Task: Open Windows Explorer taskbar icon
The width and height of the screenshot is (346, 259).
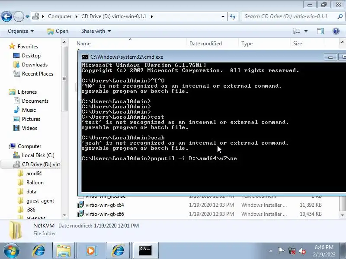Action: point(63,250)
